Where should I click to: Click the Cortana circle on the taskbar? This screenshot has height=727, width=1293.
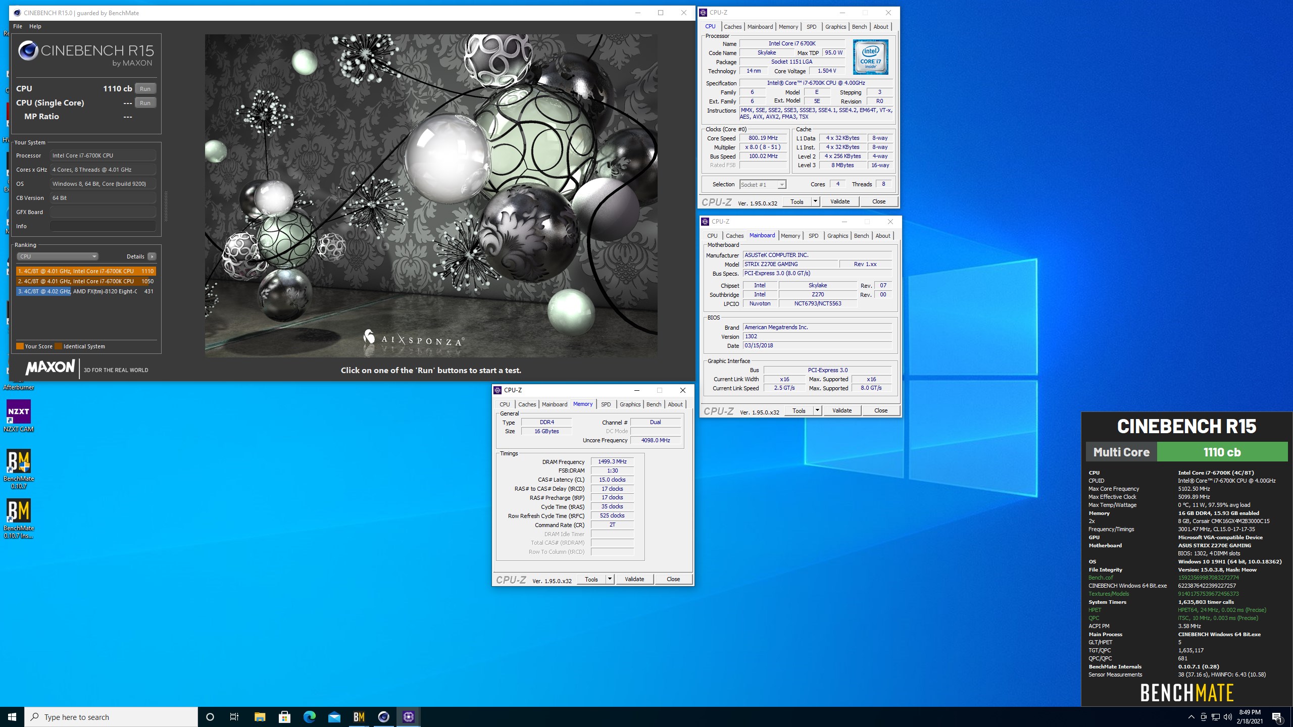tap(210, 717)
